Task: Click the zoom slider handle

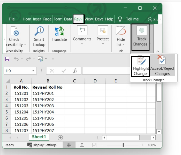Action: 124,145
